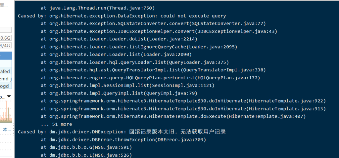Click the M/4G memory field
The width and height of the screenshot is (339, 158).
pyautogui.click(x=6, y=45)
